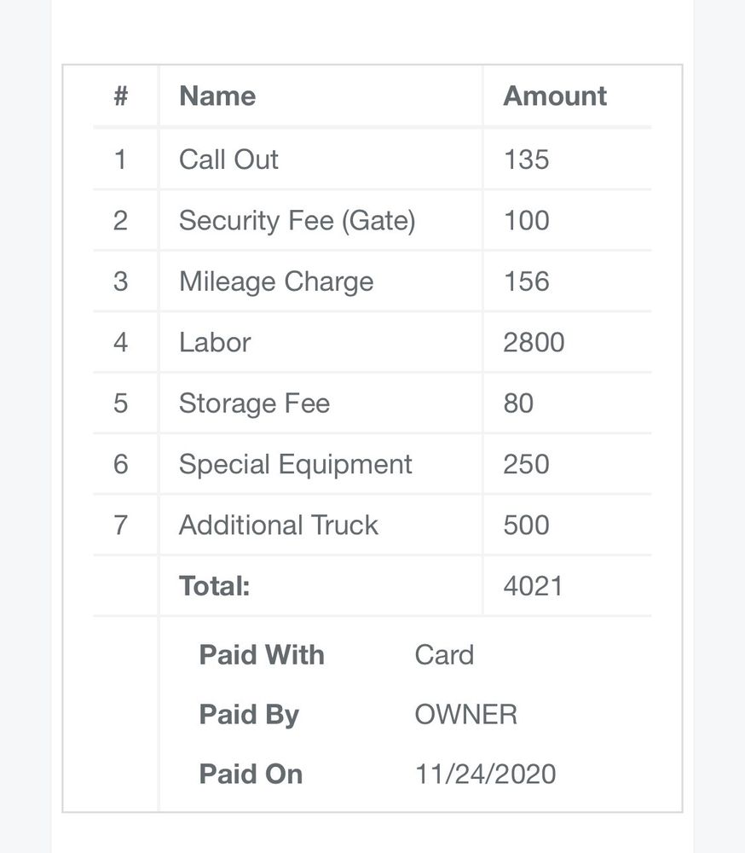Click the Security Fee (Gate) entry
745x853 pixels.
tap(297, 221)
